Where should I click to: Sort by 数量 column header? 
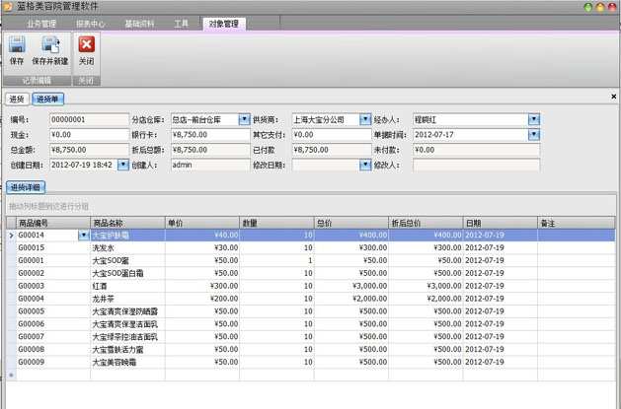[x=276, y=223]
